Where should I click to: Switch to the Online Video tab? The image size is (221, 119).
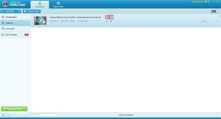[x=58, y=4]
